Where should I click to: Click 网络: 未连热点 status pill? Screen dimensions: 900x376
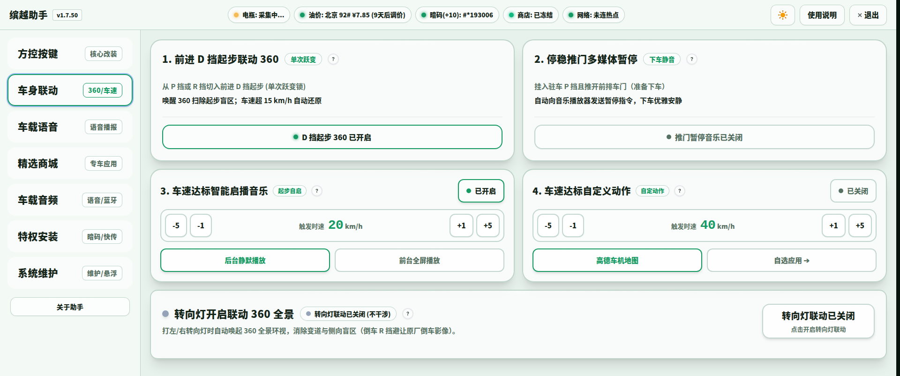click(593, 15)
